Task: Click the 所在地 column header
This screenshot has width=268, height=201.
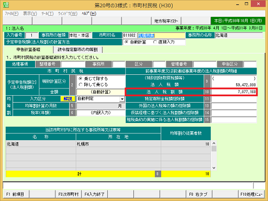Action: [x=118, y=137]
